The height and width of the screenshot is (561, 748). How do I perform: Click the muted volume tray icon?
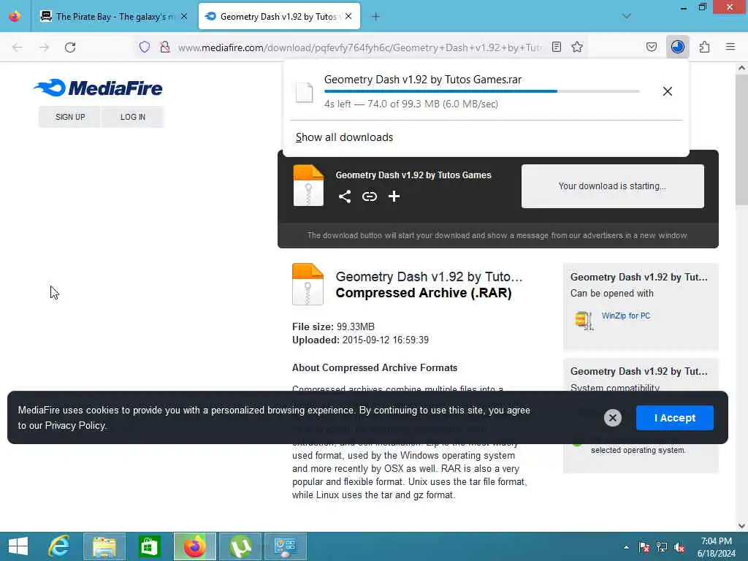coord(679,547)
